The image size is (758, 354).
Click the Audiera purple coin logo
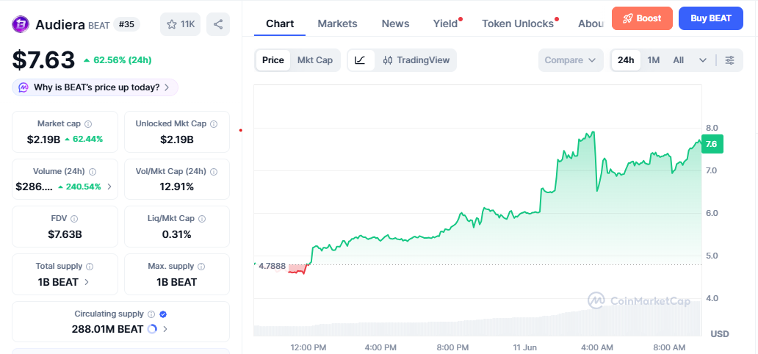21,24
